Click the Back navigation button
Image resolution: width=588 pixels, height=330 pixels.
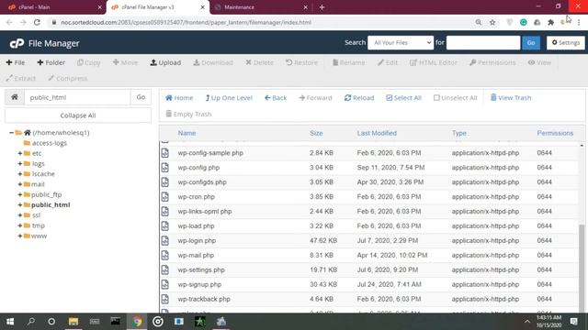[x=276, y=98]
